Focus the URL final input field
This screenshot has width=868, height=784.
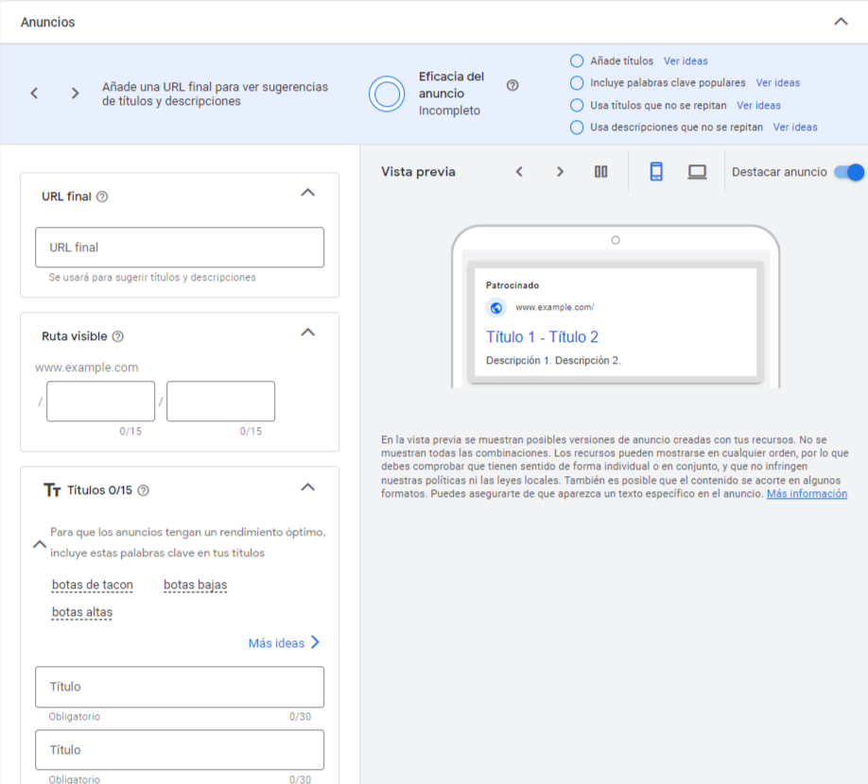180,247
